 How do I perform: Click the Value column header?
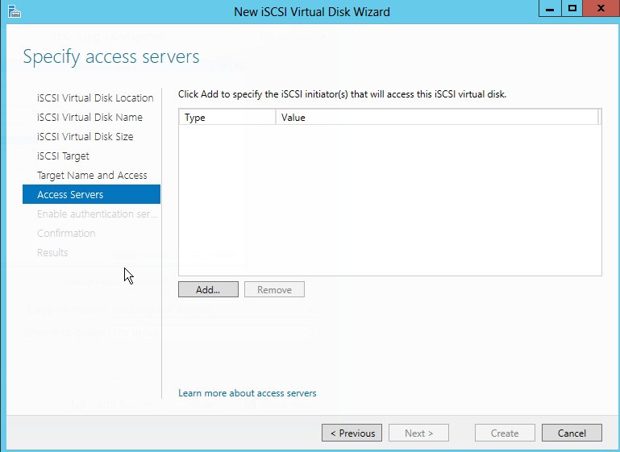[x=435, y=118]
